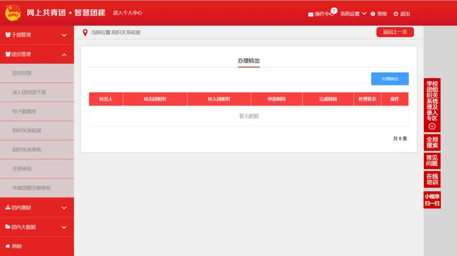Click the 帮助 question mark icon

coord(373,14)
